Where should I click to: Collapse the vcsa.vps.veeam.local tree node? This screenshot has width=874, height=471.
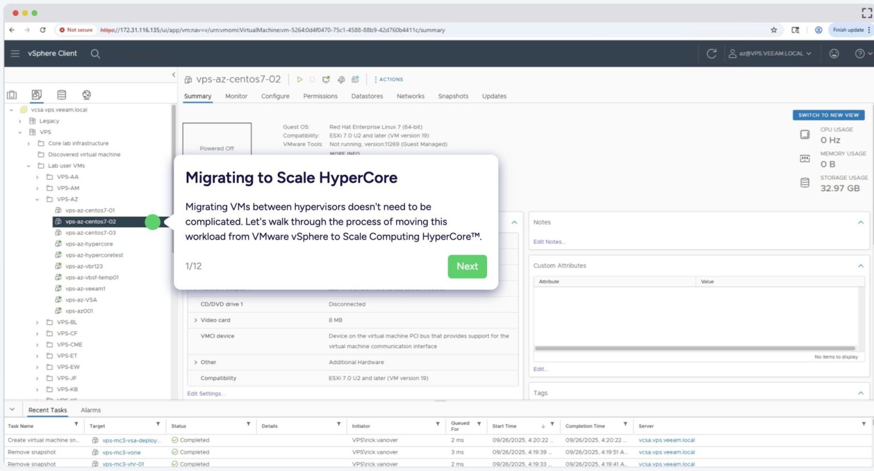[11, 109]
